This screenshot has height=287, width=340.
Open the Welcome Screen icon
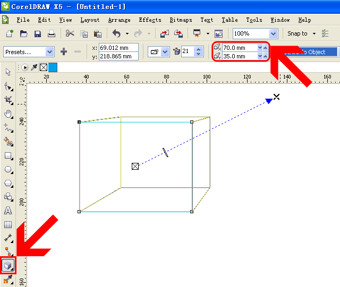(x=218, y=34)
